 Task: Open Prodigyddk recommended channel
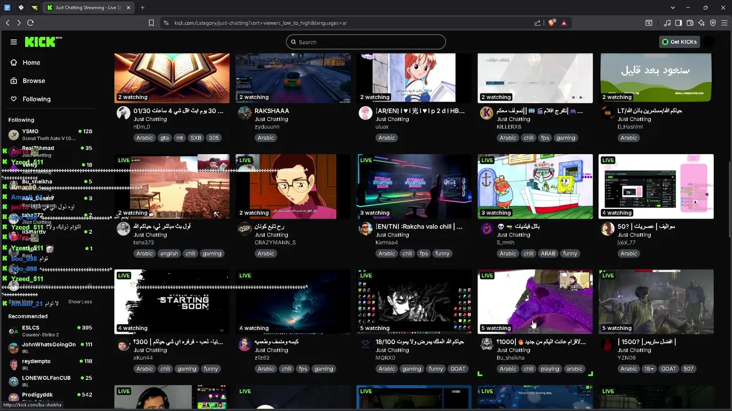click(50, 397)
